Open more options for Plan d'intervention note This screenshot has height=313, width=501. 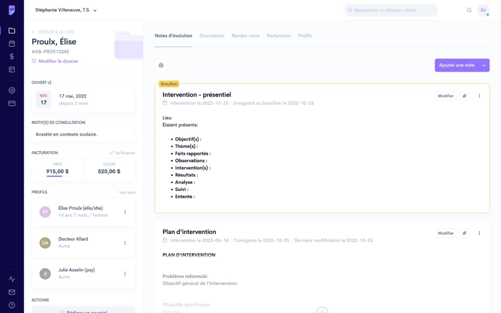[x=479, y=233]
